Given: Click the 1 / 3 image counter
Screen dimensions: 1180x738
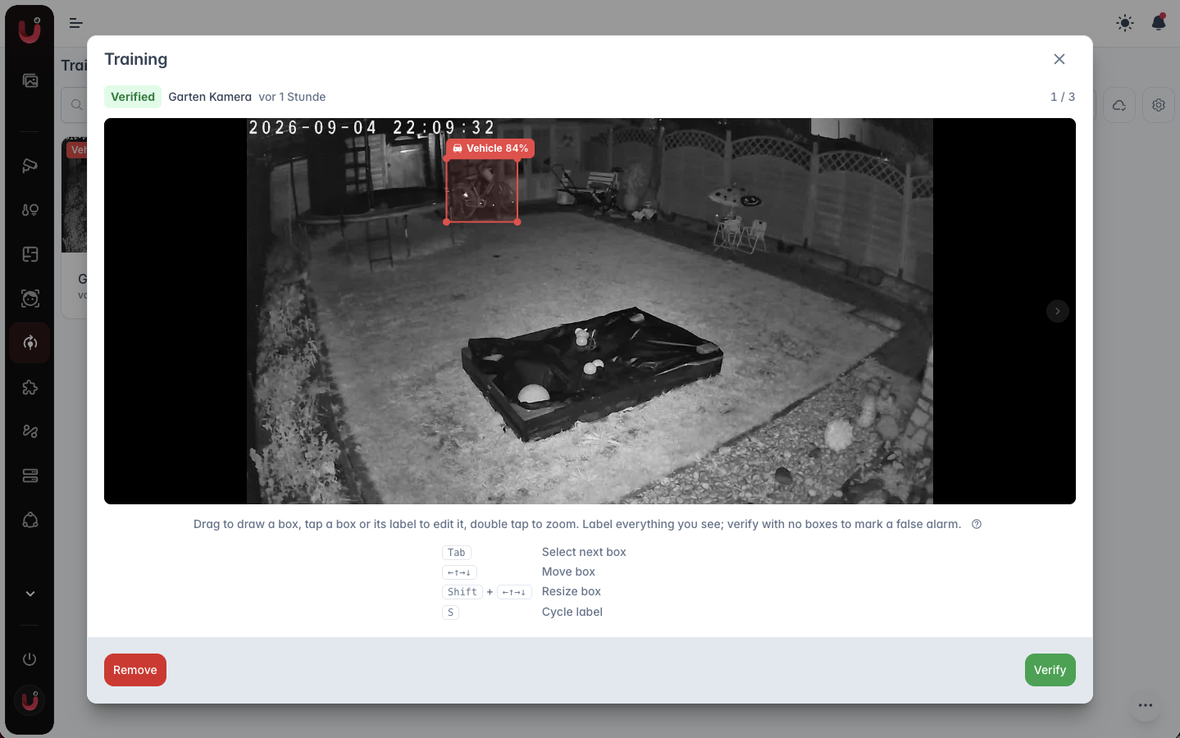Looking at the screenshot, I should 1063,97.
